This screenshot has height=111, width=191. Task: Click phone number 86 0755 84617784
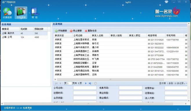[156, 59]
